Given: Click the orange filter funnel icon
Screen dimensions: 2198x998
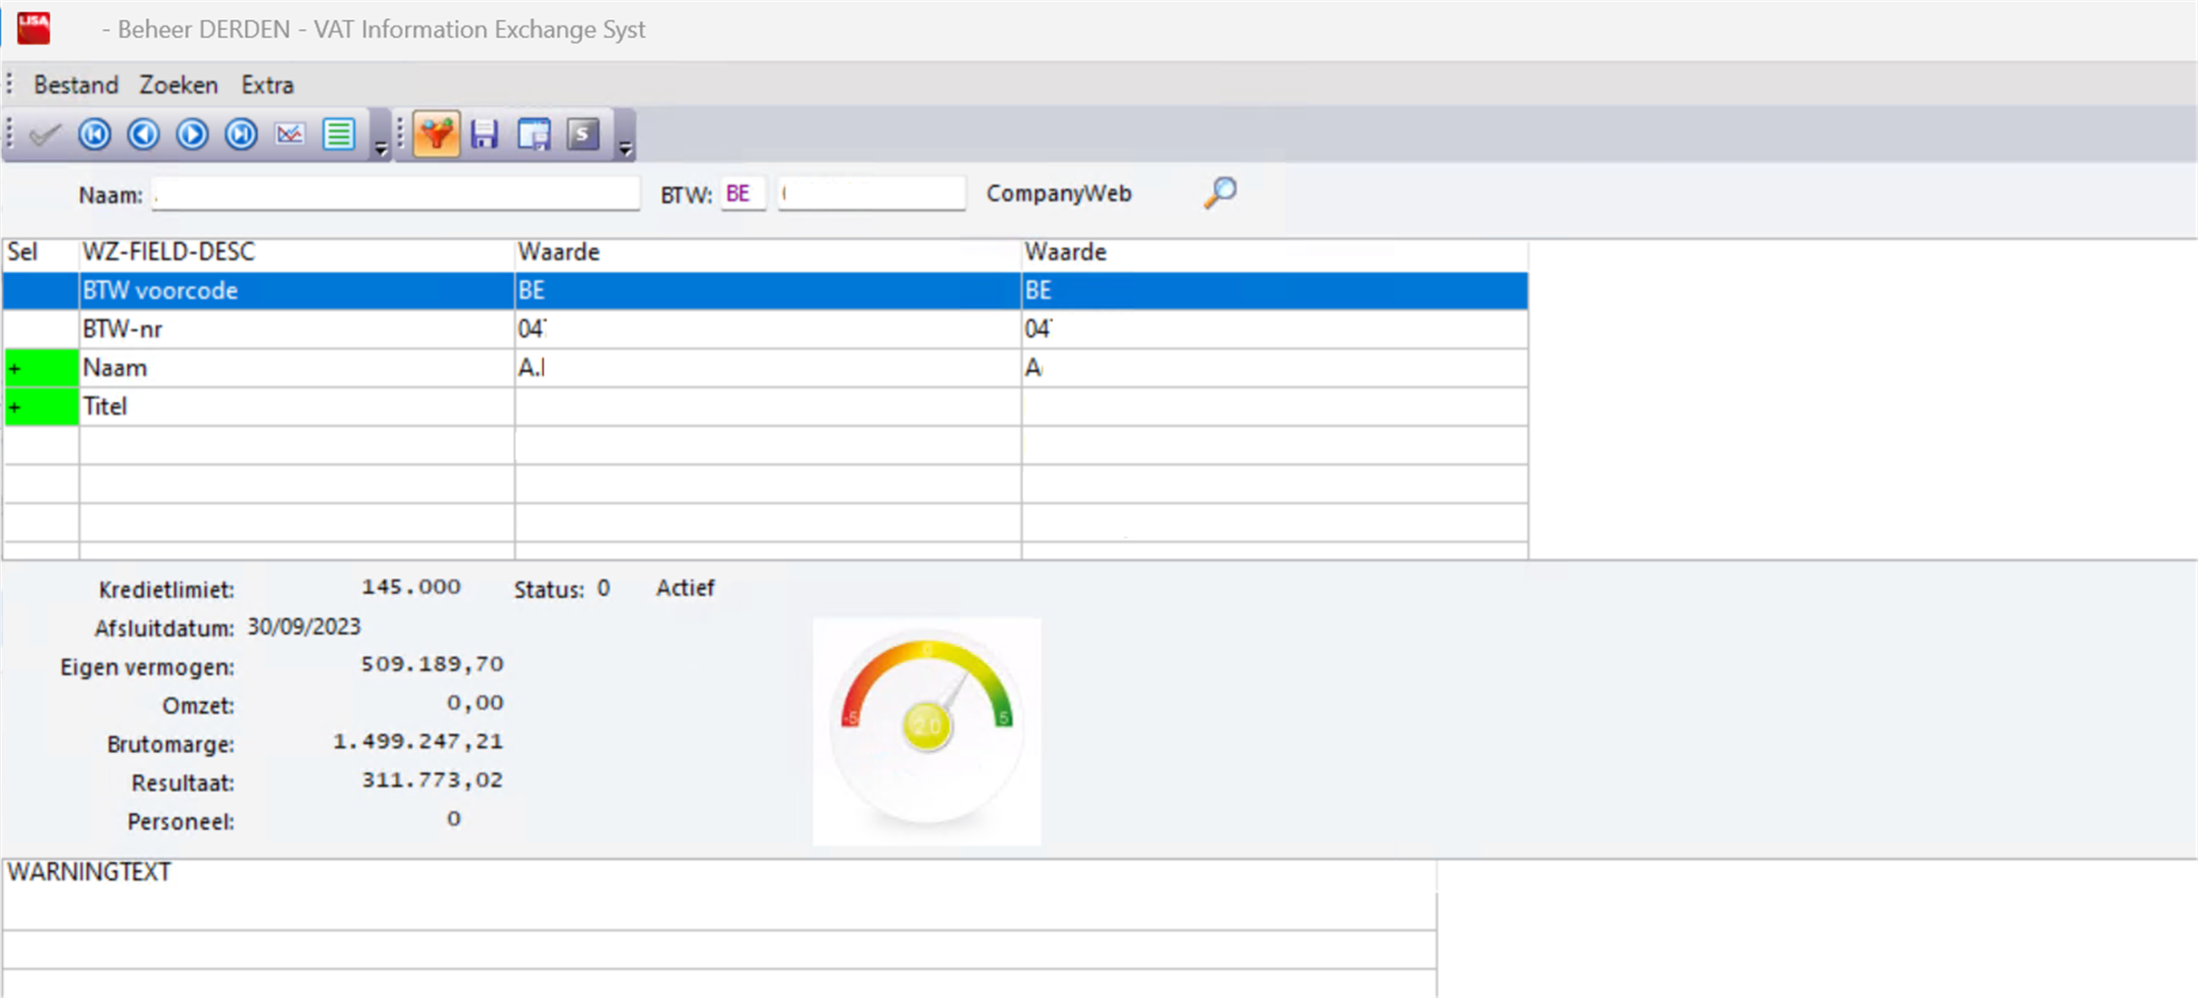Looking at the screenshot, I should coord(436,134).
